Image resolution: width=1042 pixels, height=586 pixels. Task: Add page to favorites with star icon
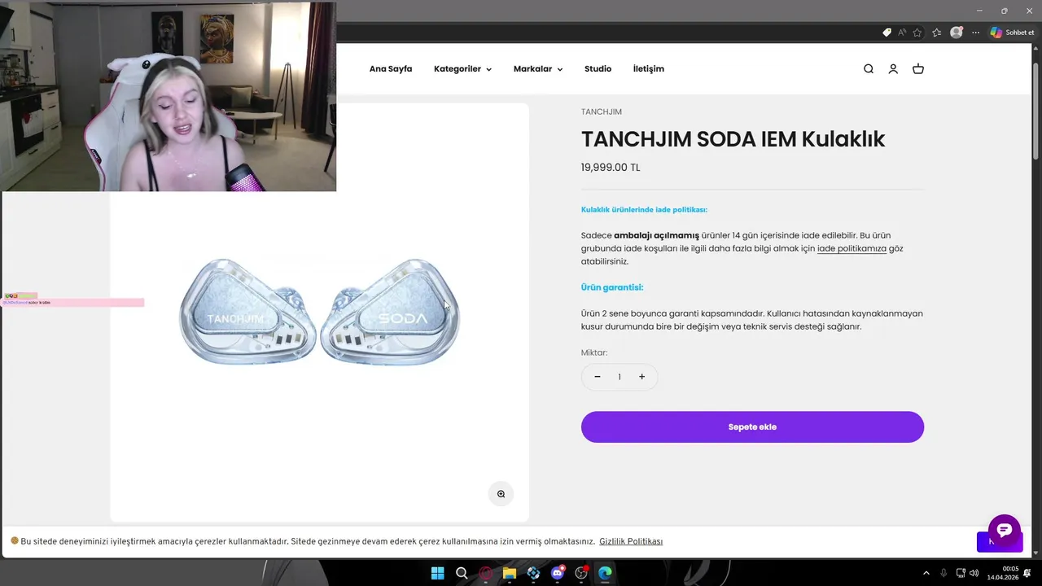tap(917, 33)
